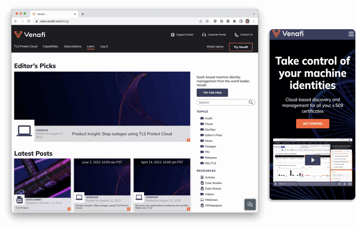The height and width of the screenshot is (229, 356).
Task: Toggle the browser side panel icon
Action: click(241, 21)
